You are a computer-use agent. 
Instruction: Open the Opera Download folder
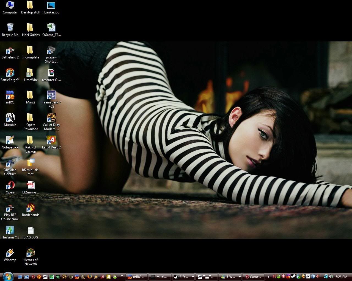click(31, 122)
